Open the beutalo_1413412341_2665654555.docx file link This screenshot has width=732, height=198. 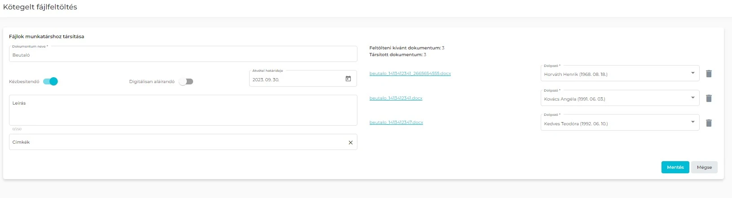[x=410, y=74]
